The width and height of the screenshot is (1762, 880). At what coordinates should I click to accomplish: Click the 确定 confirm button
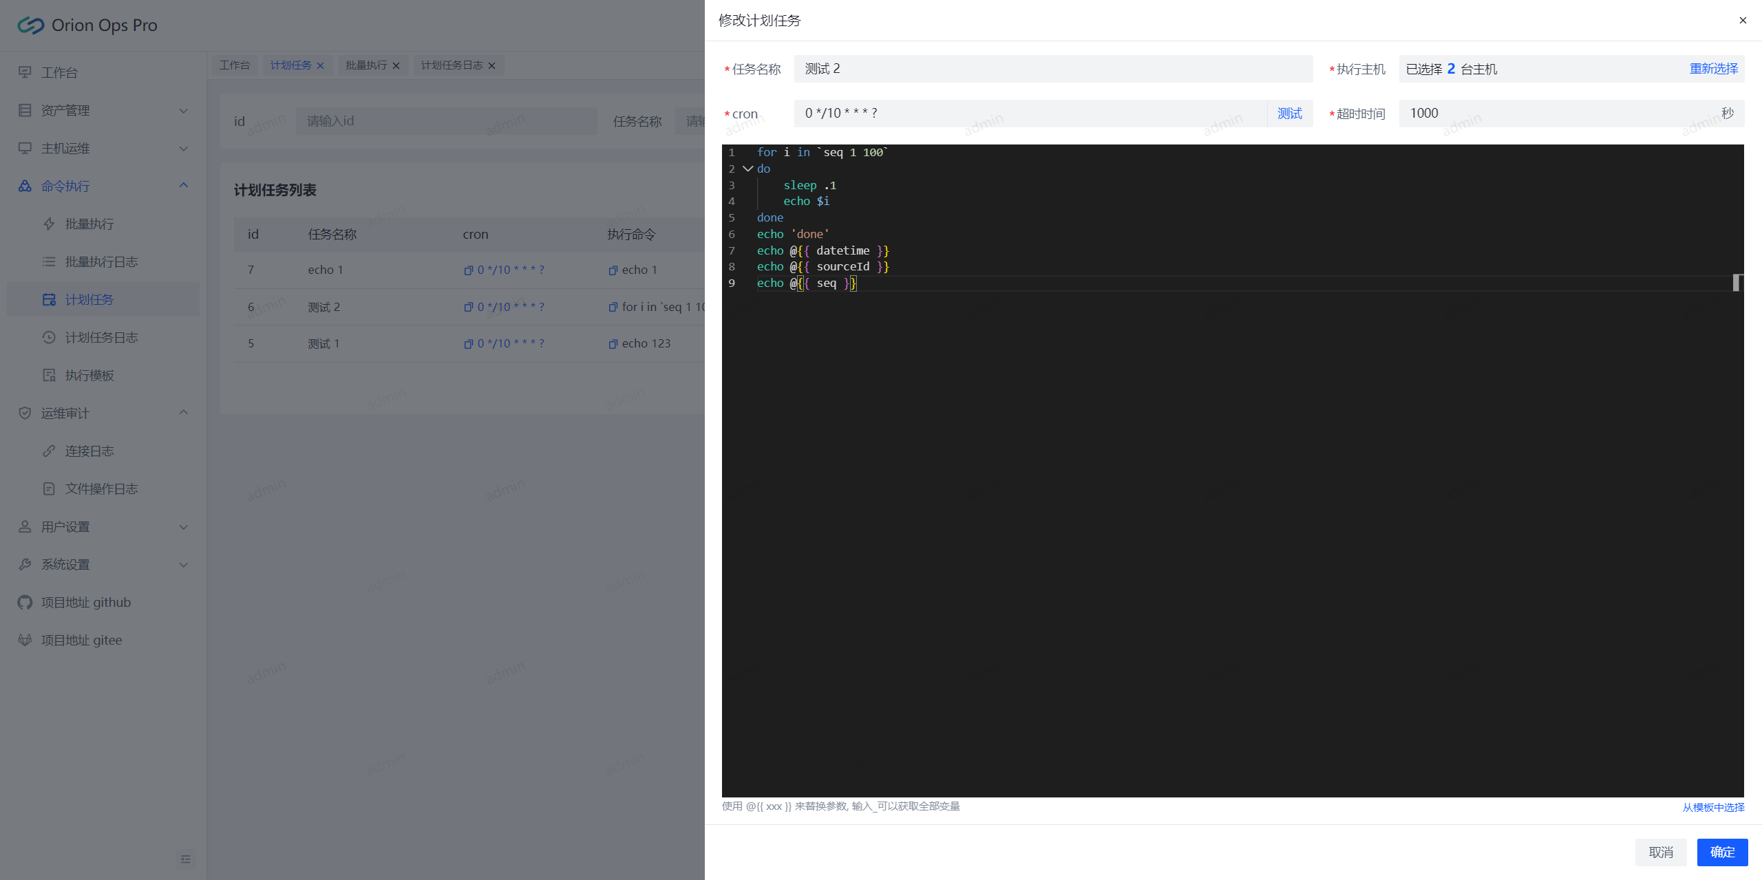pos(1722,852)
